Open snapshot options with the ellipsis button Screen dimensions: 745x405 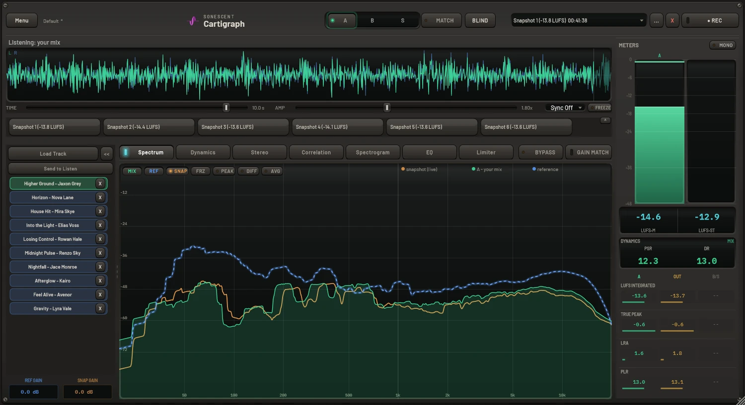coord(657,20)
